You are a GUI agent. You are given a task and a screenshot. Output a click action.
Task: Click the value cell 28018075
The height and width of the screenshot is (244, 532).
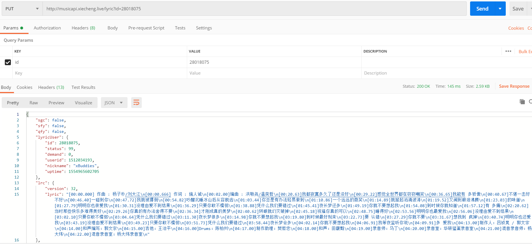tap(274, 62)
